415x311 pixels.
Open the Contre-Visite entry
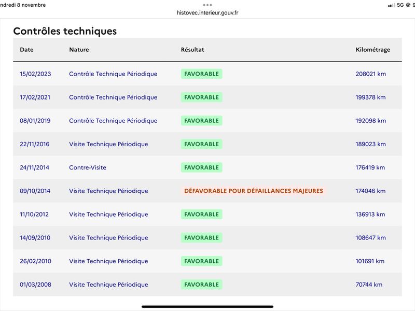coord(88,167)
